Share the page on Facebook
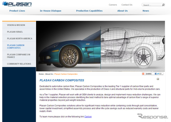The height and width of the screenshot is (122, 171). click(156, 74)
